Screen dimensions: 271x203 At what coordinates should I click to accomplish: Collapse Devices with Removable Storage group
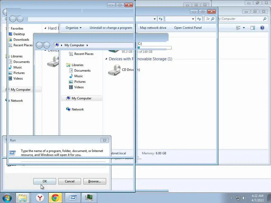tap(106, 59)
